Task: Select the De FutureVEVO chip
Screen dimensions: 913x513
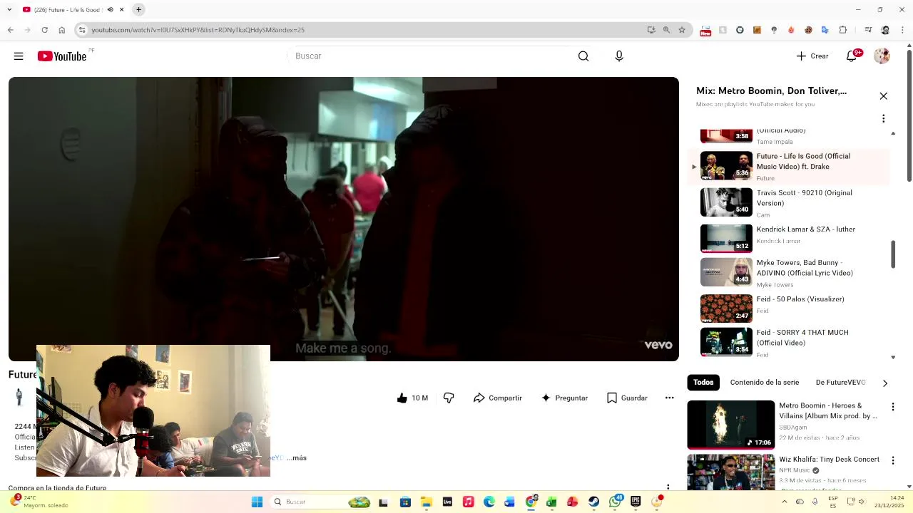Action: point(840,383)
